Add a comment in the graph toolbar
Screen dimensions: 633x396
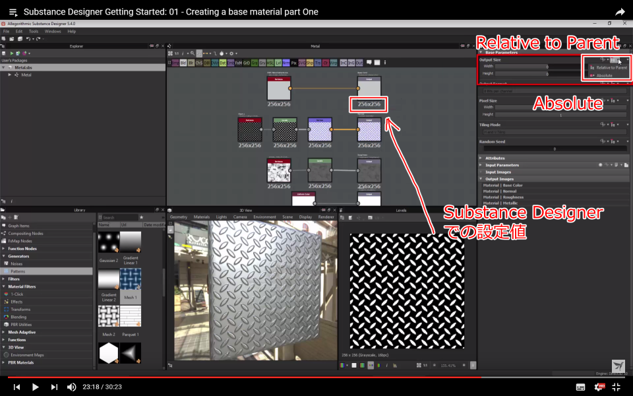point(369,63)
